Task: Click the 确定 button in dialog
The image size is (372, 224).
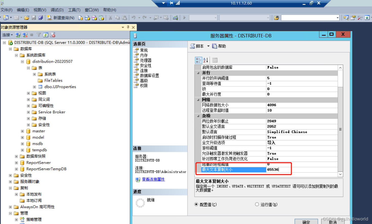Action: (306, 222)
